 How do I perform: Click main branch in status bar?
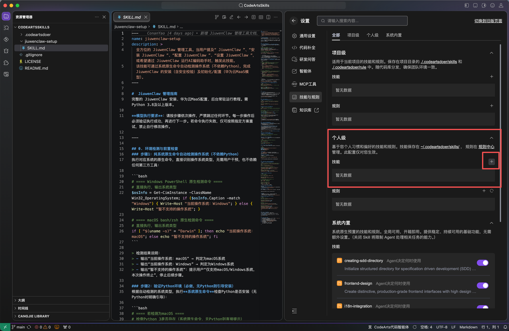pyautogui.click(x=18, y=327)
